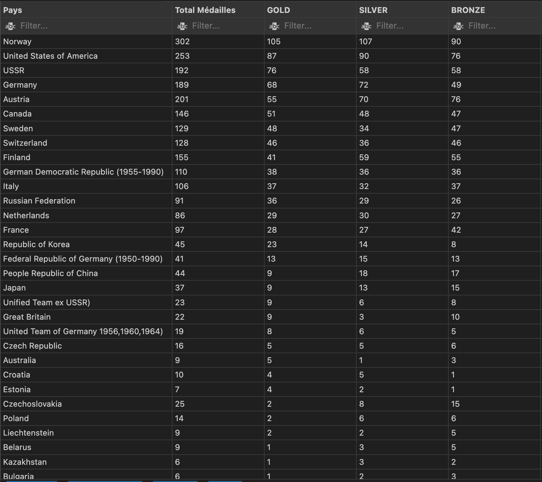This screenshot has width=542, height=482.
Task: Click France's bronze value 42
Action: (x=456, y=230)
